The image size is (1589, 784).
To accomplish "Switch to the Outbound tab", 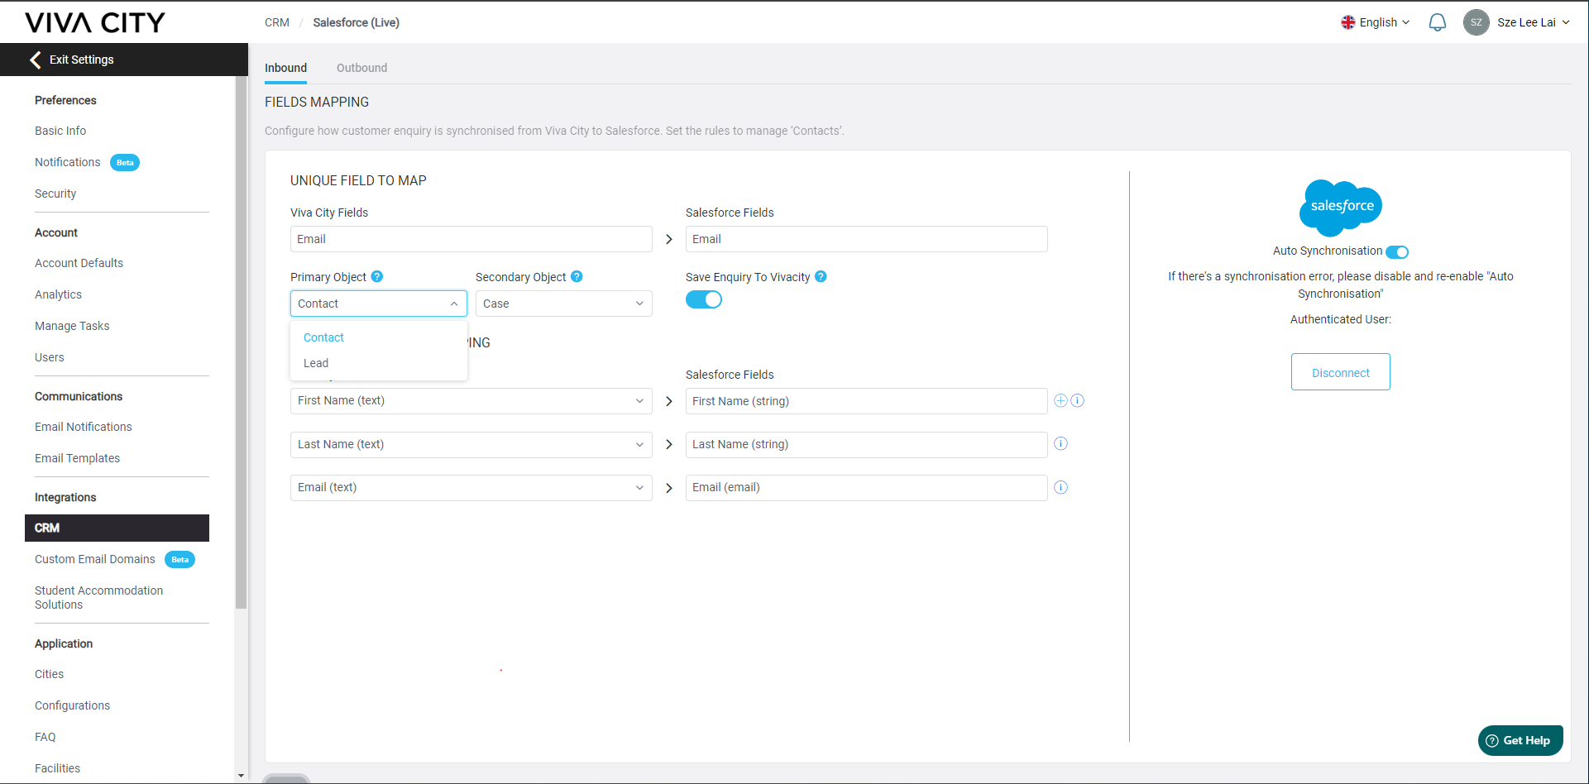I will pos(361,68).
